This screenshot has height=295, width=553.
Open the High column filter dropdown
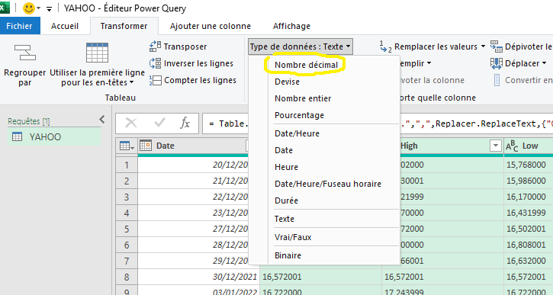coord(496,146)
